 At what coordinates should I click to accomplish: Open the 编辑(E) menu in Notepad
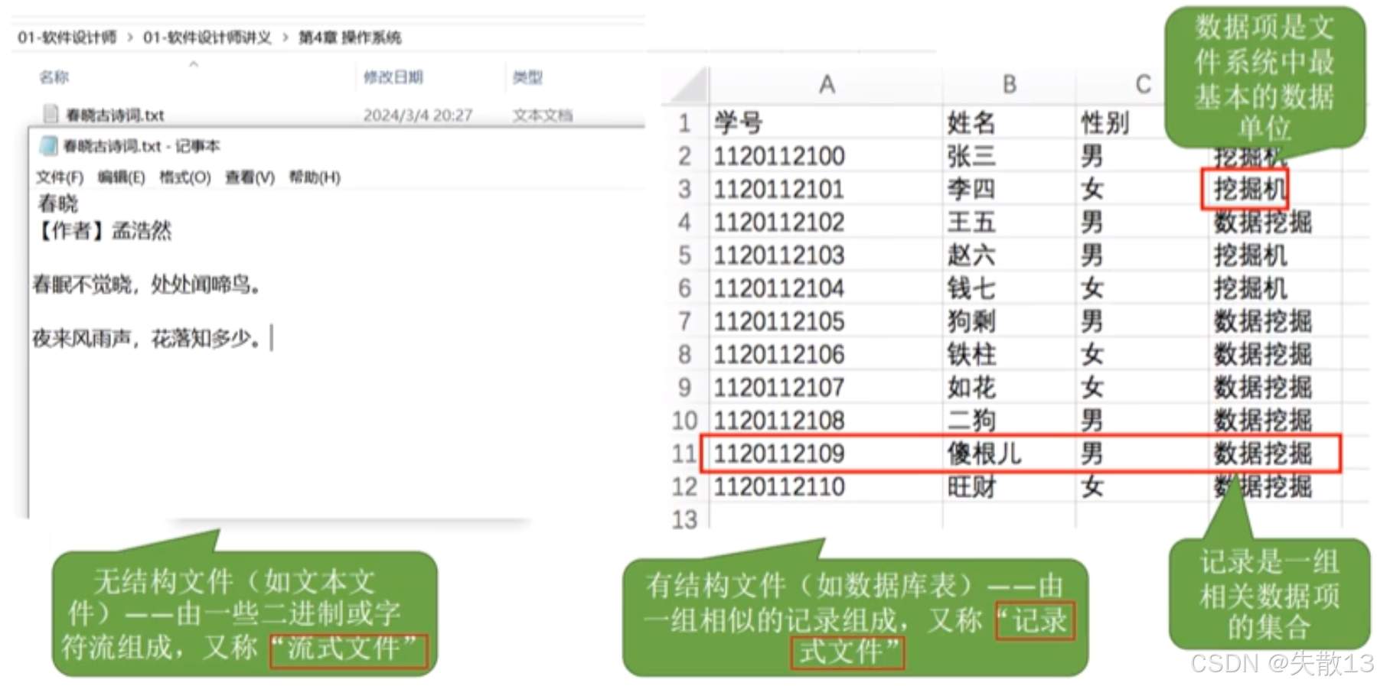coord(121,177)
